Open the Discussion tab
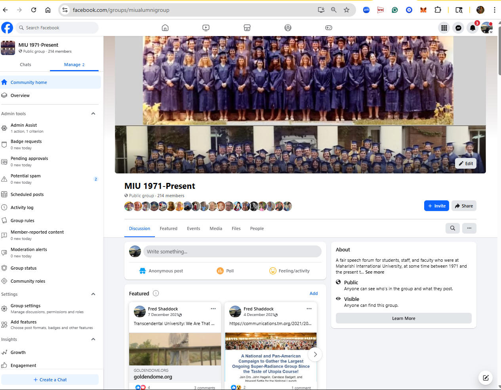Image resolution: width=501 pixels, height=390 pixels. [139, 228]
